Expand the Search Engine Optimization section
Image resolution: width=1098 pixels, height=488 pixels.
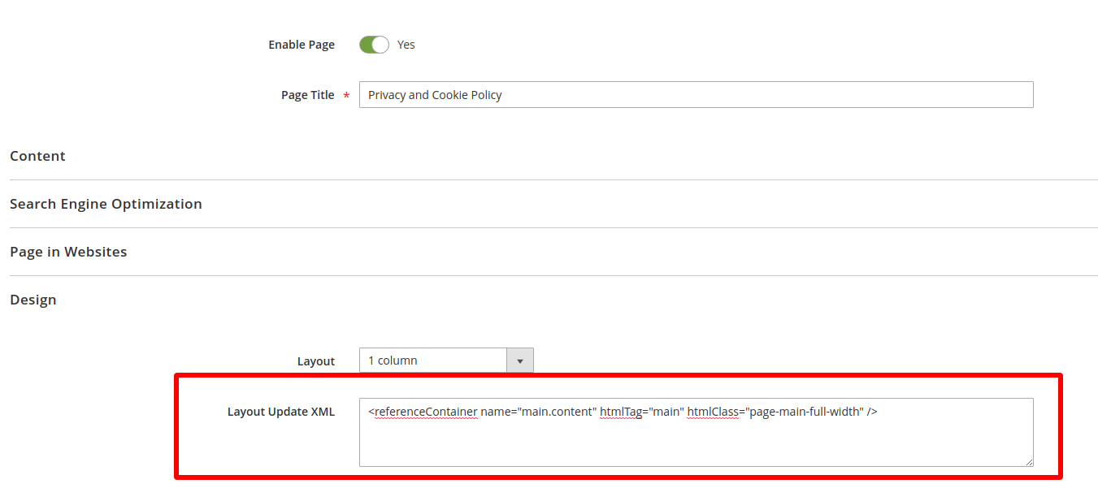pyautogui.click(x=106, y=204)
